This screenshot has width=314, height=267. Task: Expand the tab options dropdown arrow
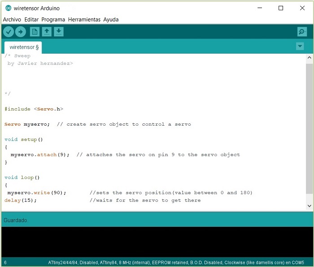300,47
